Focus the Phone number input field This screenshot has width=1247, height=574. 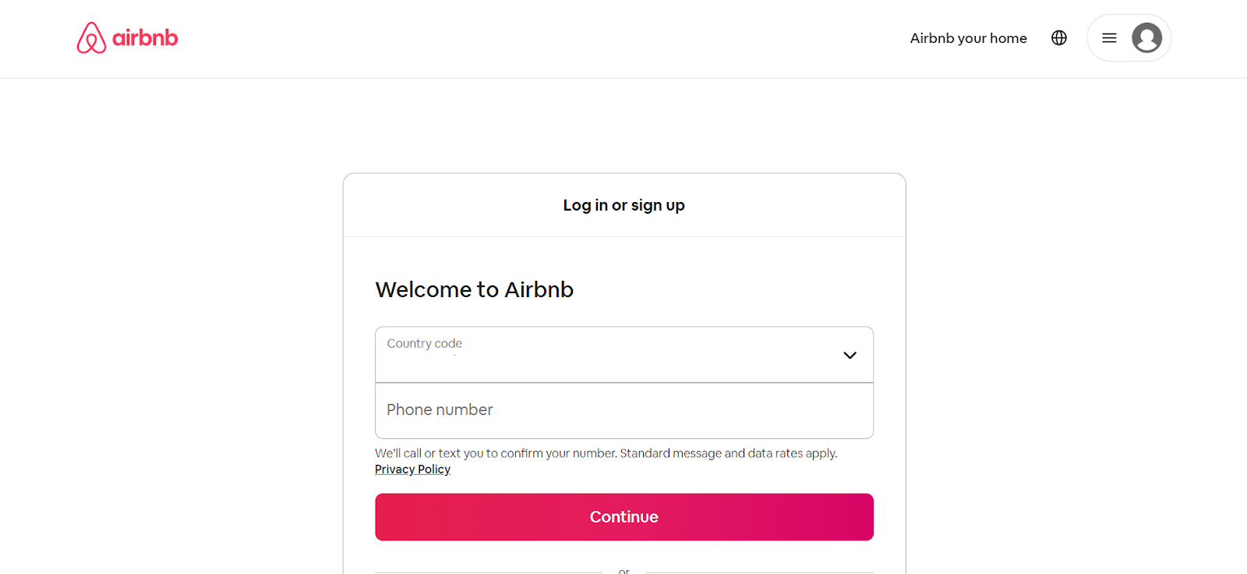pyautogui.click(x=623, y=411)
